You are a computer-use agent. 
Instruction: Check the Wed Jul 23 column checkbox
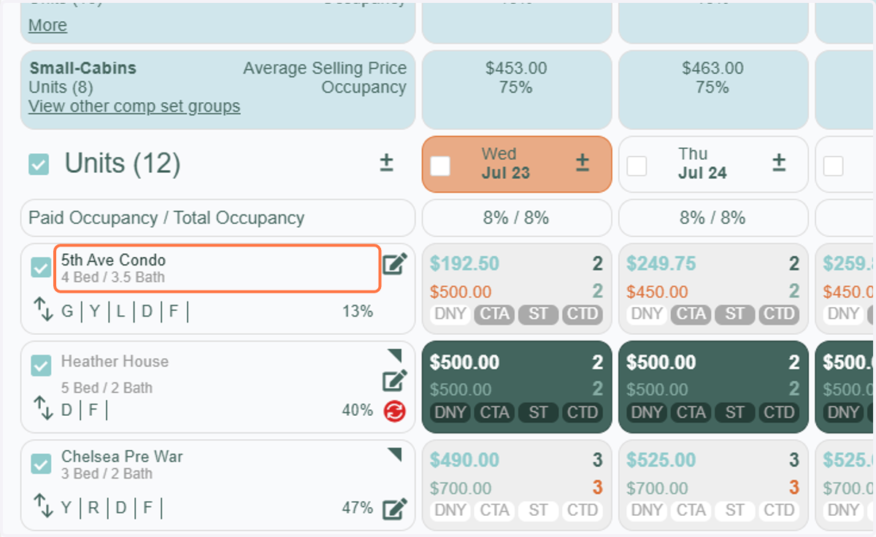tap(440, 166)
